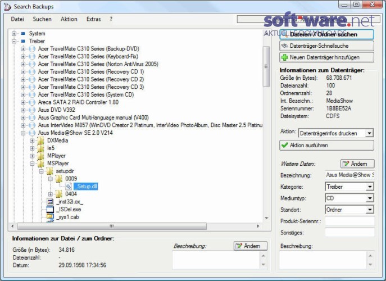386x281 pixels.
Task: Collapse the setupdir folder node
Action: click(x=42, y=171)
